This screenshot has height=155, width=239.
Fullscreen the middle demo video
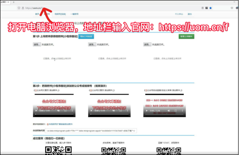tap(120, 110)
